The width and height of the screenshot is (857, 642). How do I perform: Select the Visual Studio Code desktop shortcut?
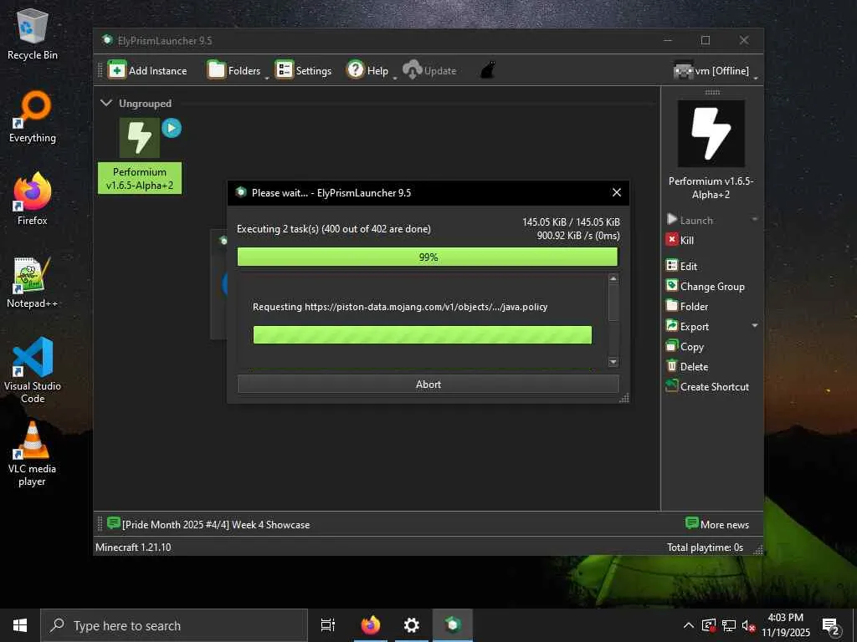(x=33, y=370)
